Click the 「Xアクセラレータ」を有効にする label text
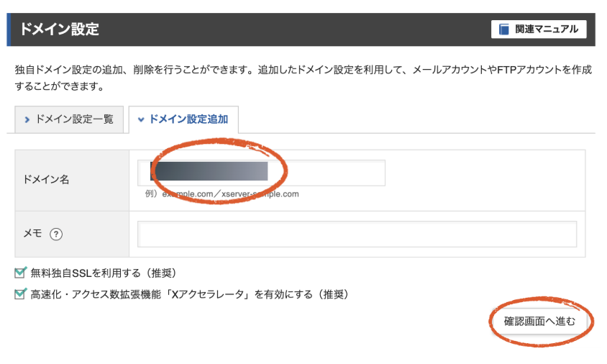 [x=188, y=294]
